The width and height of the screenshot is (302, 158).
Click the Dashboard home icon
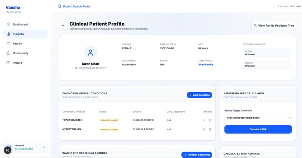click(8, 24)
